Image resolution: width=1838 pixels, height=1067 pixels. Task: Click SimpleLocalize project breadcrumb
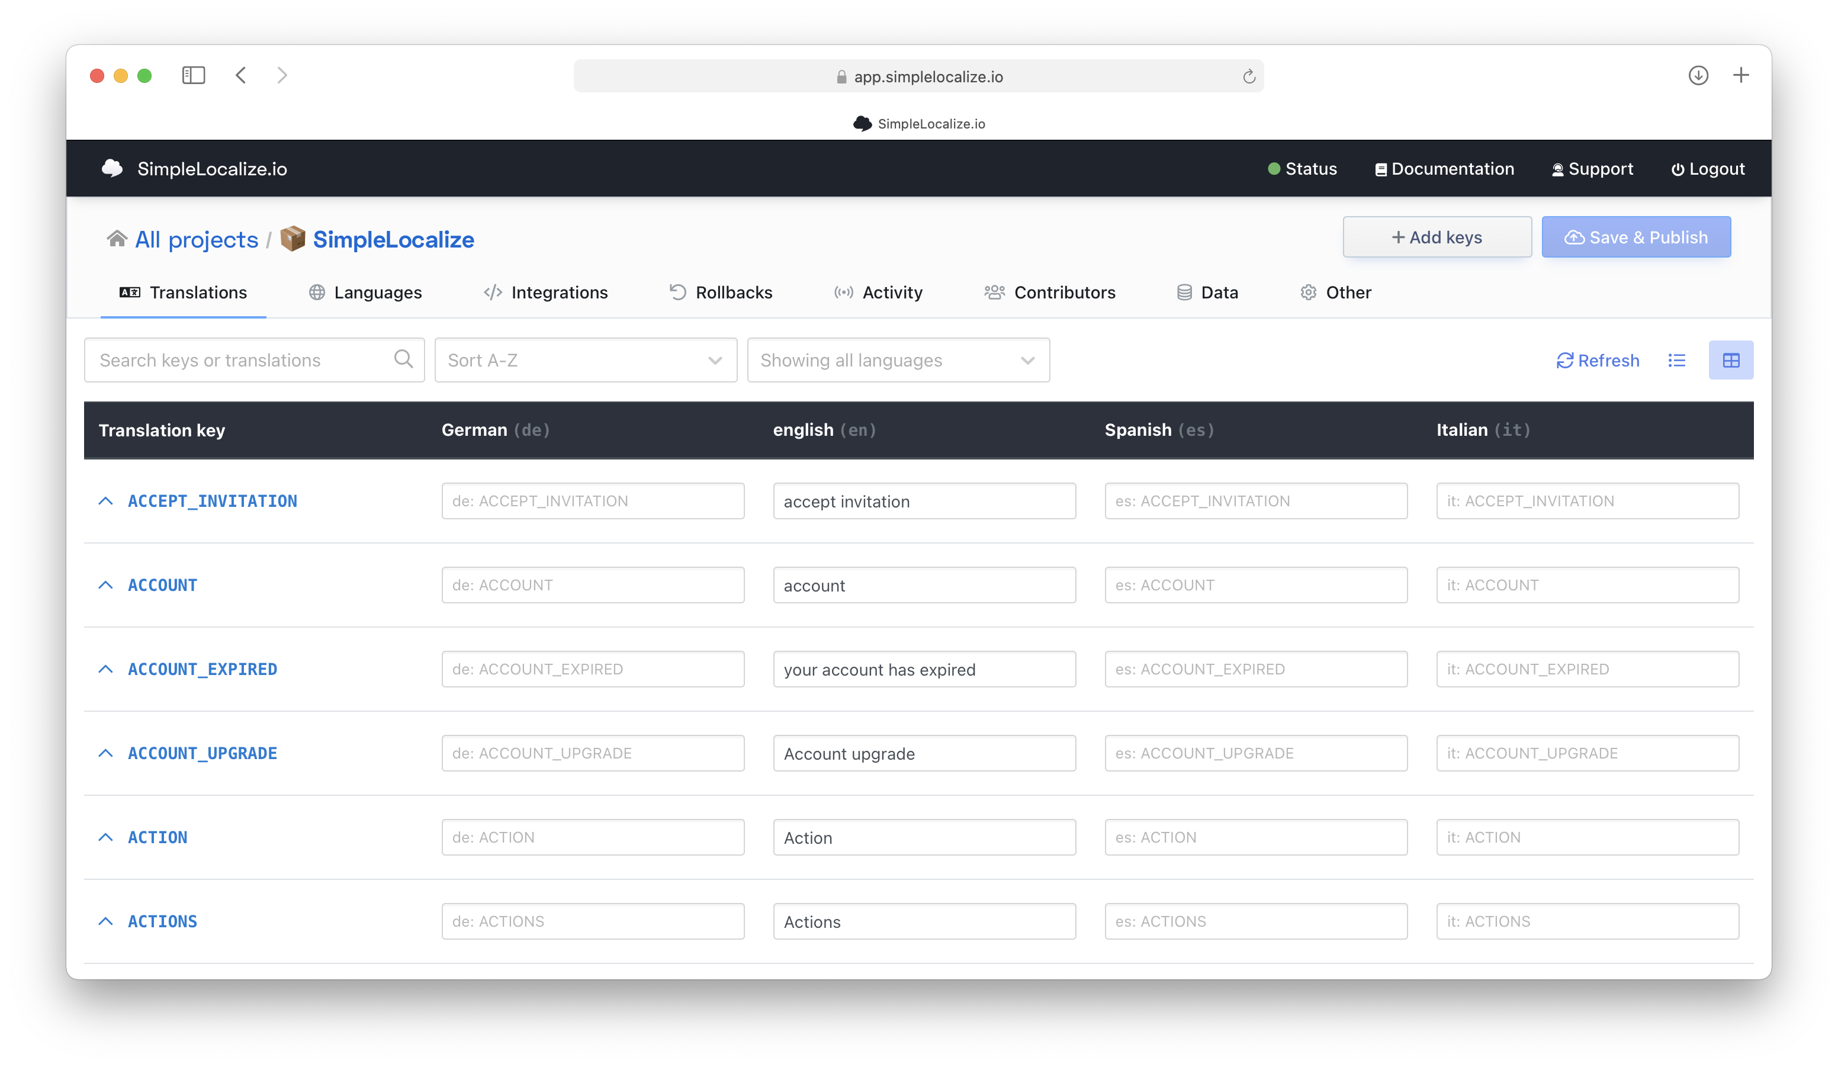coord(394,239)
